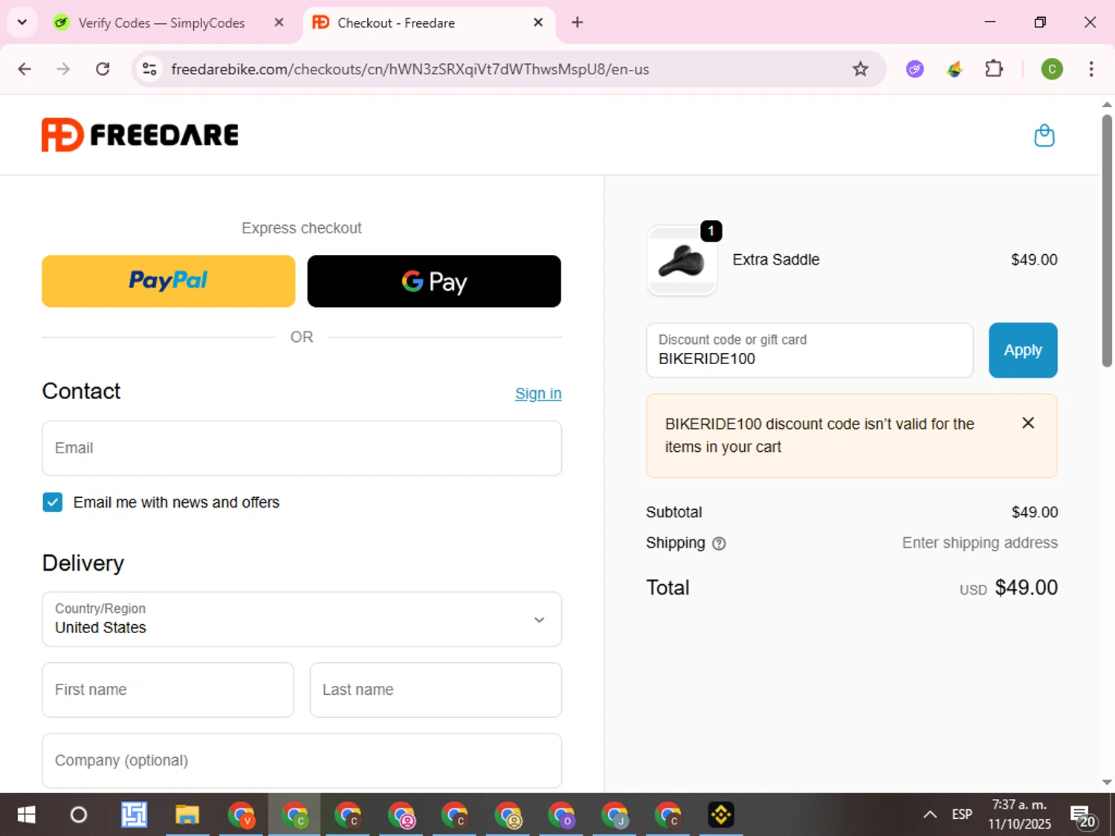Open the blue maze app on taskbar
This screenshot has height=836, width=1115.
tap(135, 815)
